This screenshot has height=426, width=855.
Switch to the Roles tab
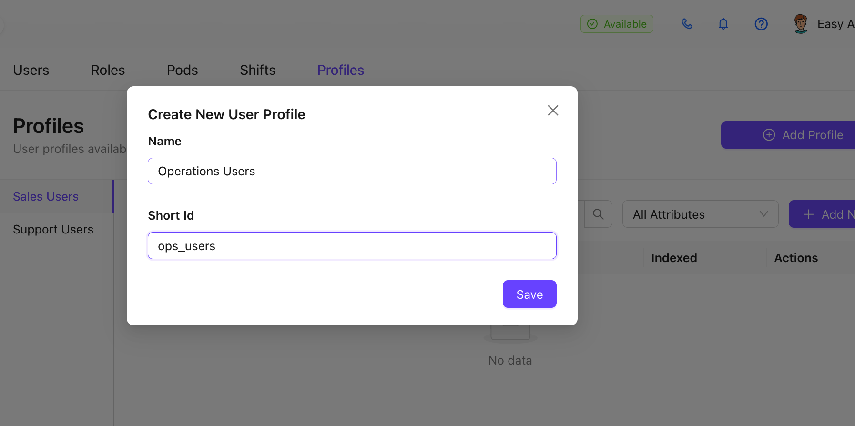pos(108,70)
